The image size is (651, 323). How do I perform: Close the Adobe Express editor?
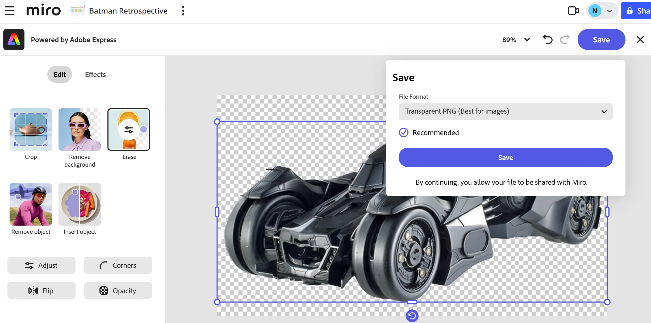[x=640, y=40]
